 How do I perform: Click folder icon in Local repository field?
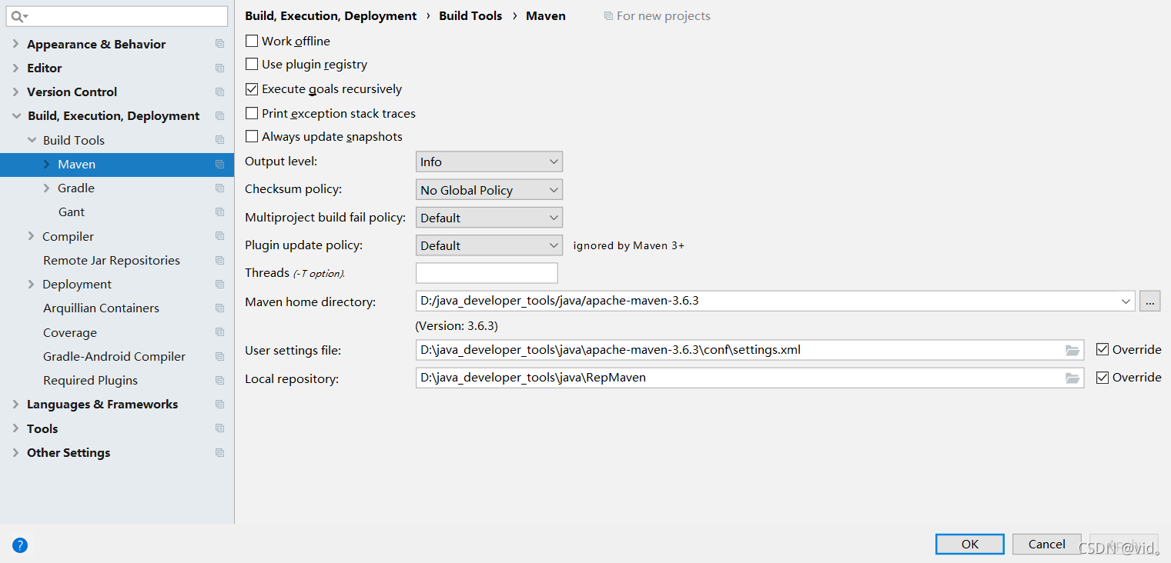point(1072,378)
